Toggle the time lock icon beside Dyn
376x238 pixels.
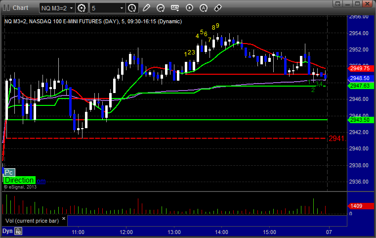[x=18, y=231]
